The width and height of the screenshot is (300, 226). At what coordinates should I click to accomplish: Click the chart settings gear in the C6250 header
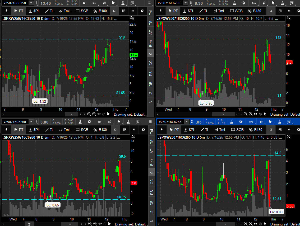point(84,3)
